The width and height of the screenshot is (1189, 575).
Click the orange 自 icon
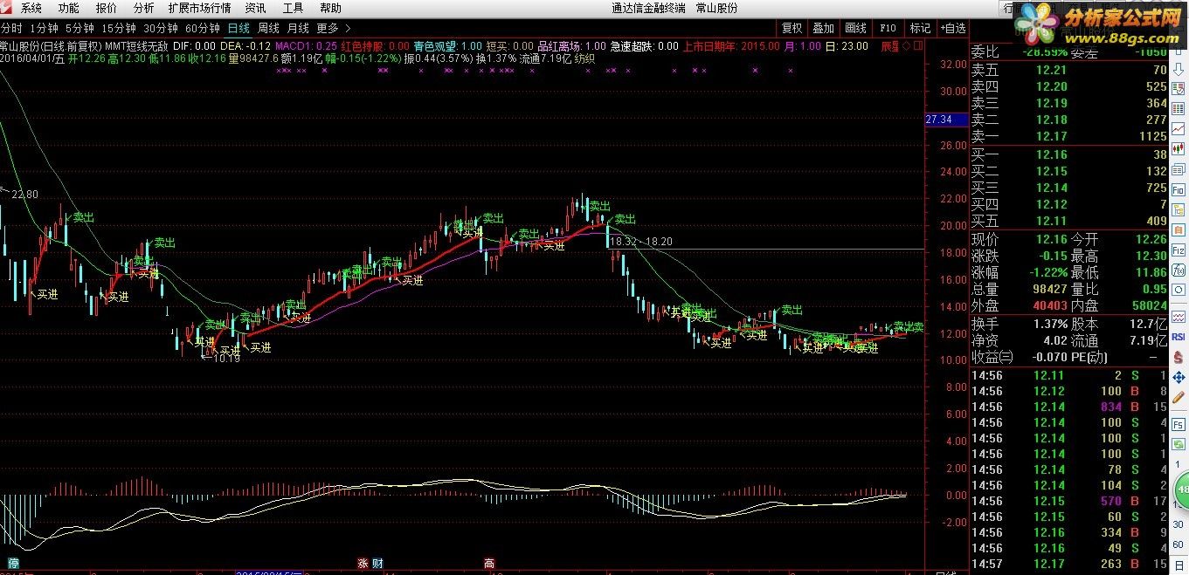(x=1179, y=230)
